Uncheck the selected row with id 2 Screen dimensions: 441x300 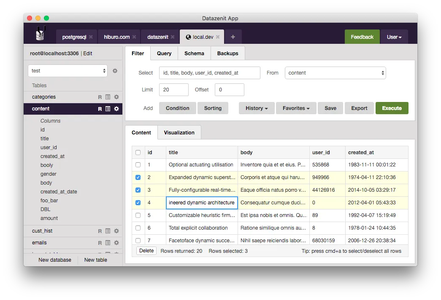[x=138, y=177]
